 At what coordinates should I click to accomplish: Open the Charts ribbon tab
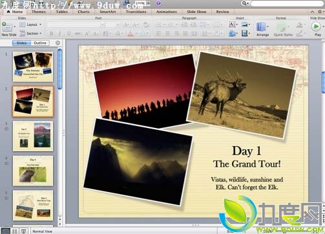click(x=83, y=12)
